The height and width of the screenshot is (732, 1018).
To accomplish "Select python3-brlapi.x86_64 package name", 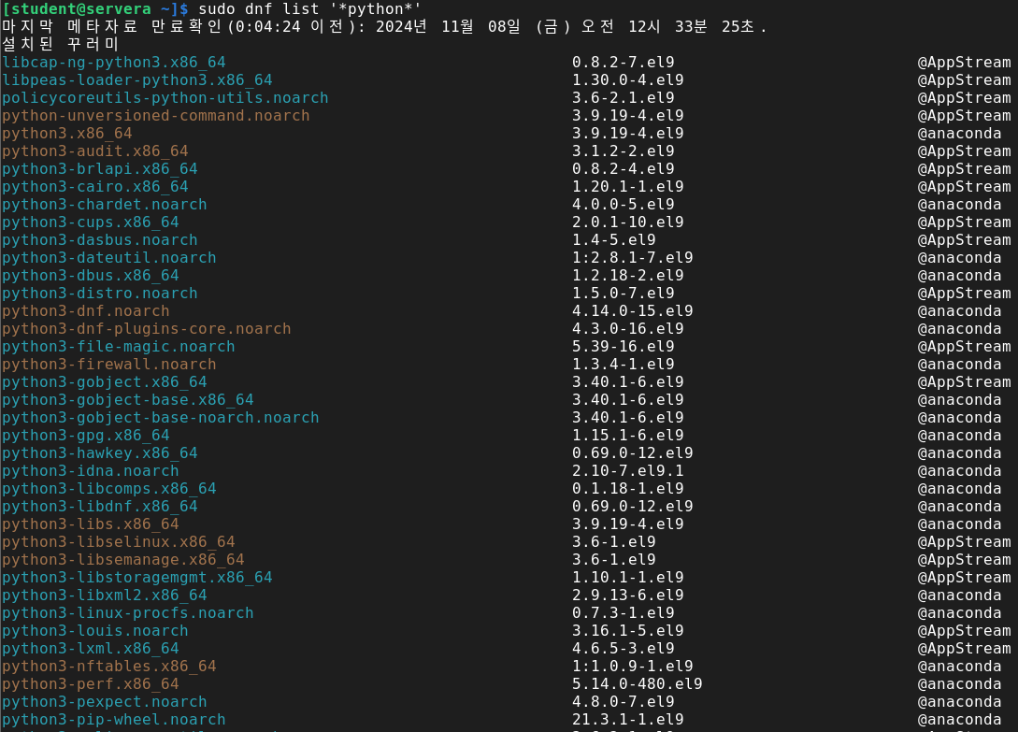I will pyautogui.click(x=99, y=169).
